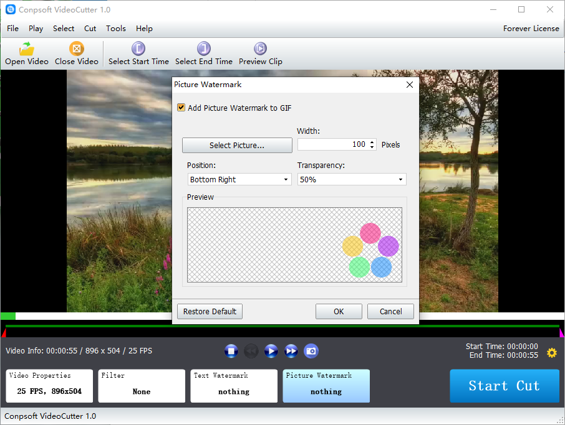Stop playback with the stop button

click(231, 351)
